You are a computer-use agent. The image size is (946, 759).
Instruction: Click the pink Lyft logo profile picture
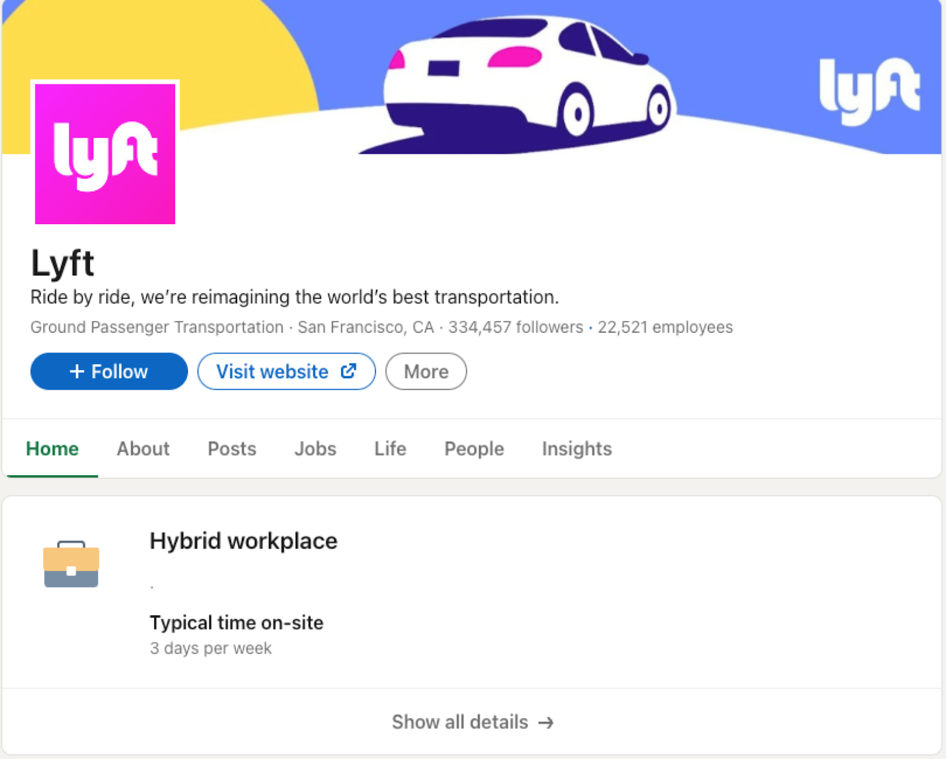(105, 154)
